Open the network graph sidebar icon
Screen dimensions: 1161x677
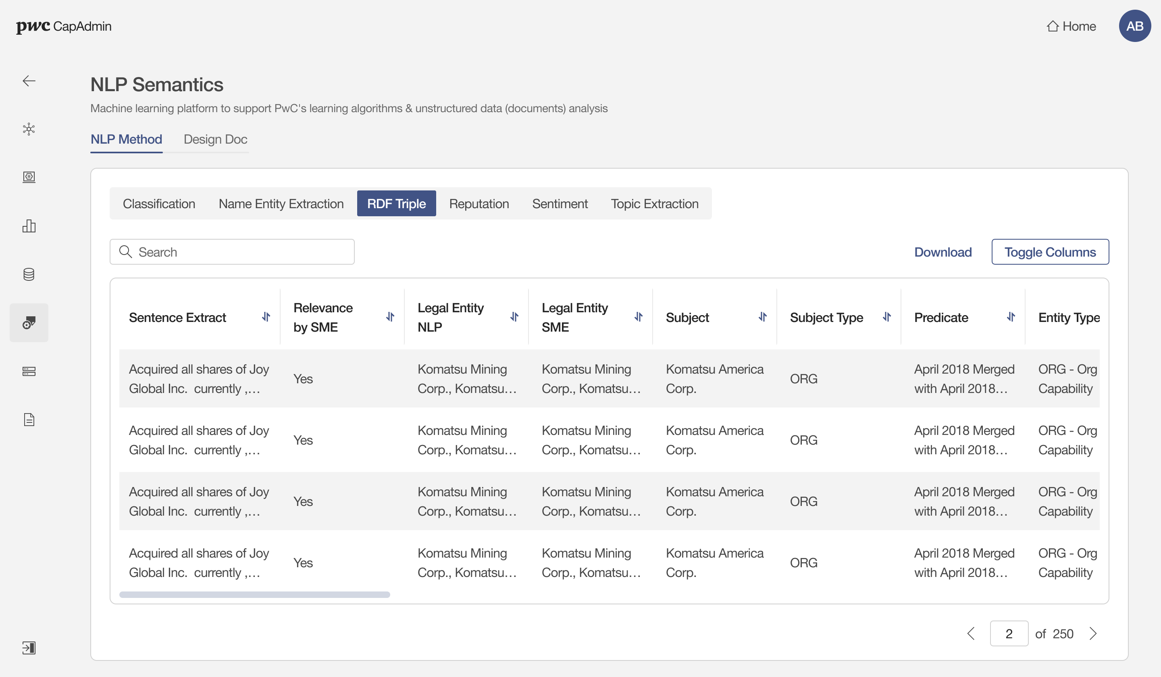29,129
